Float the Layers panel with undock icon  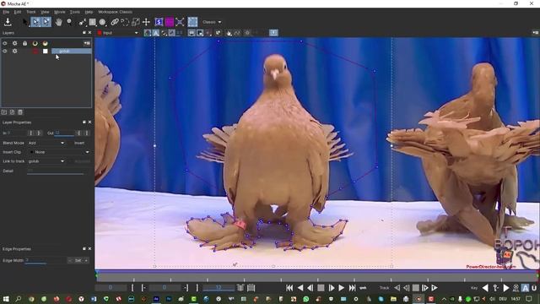(x=84, y=33)
